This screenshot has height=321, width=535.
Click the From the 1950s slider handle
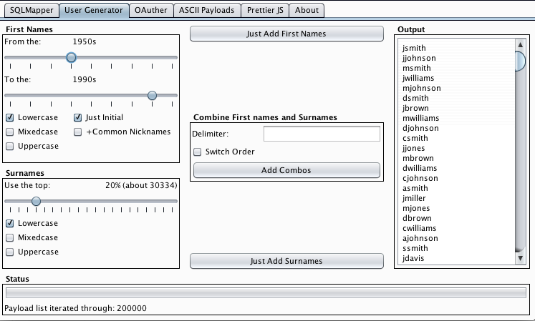[x=71, y=57]
